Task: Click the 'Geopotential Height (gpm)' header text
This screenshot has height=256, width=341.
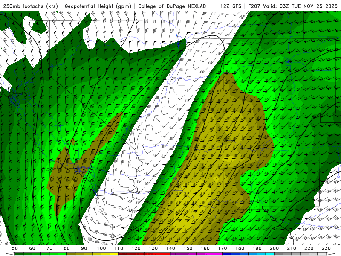Action: tap(98, 6)
